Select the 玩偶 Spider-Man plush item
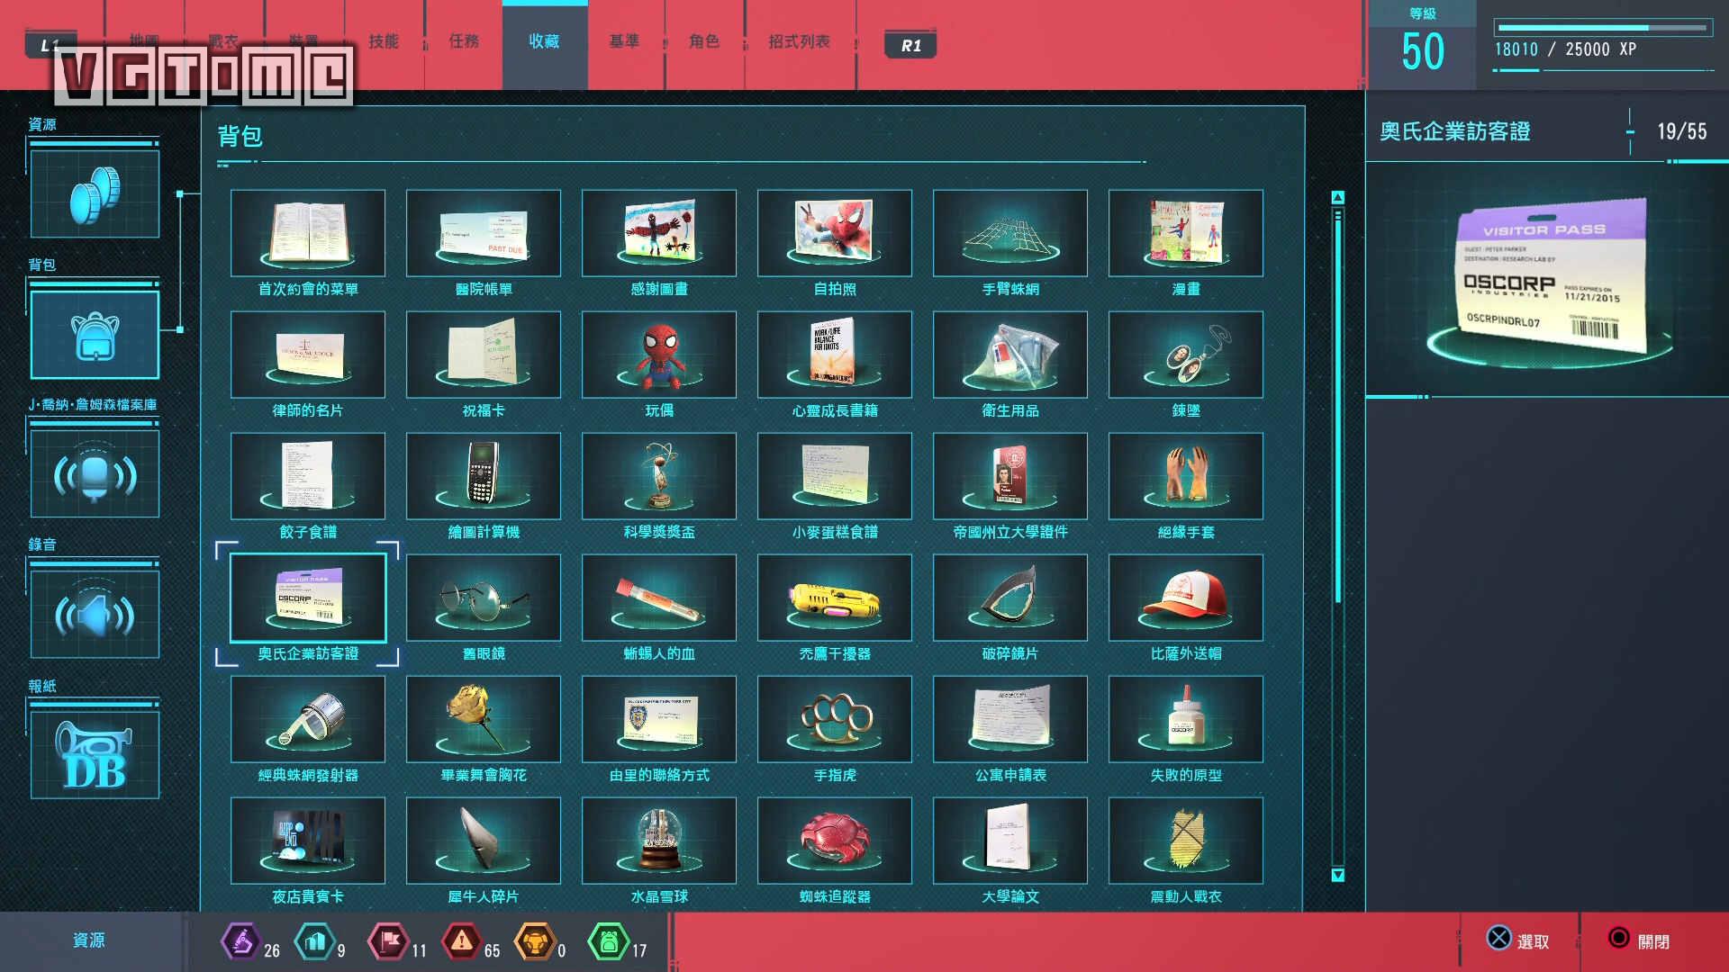The image size is (1729, 972). click(x=659, y=355)
